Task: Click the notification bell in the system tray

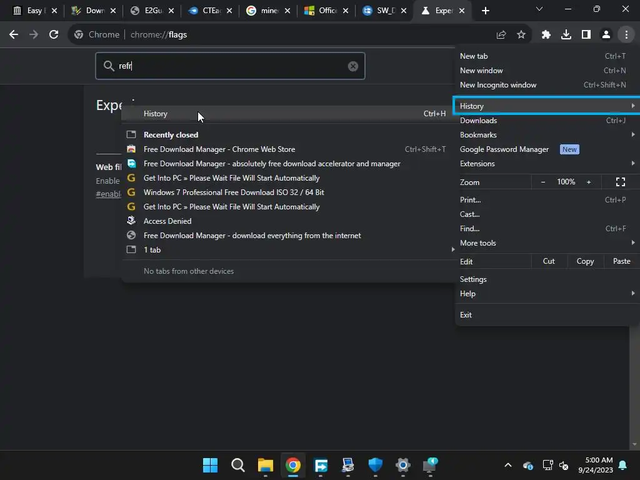Action: point(622,465)
